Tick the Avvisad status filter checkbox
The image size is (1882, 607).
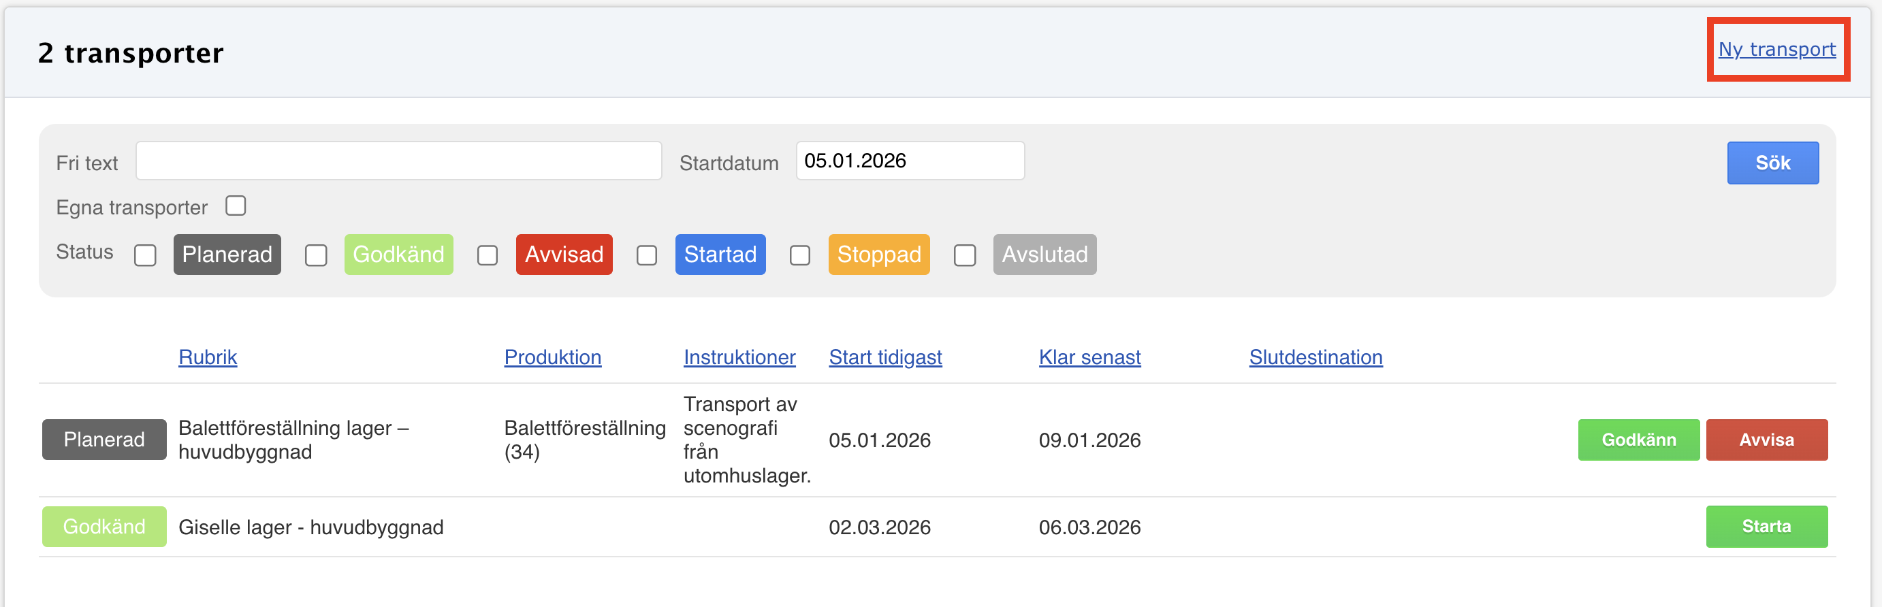488,255
